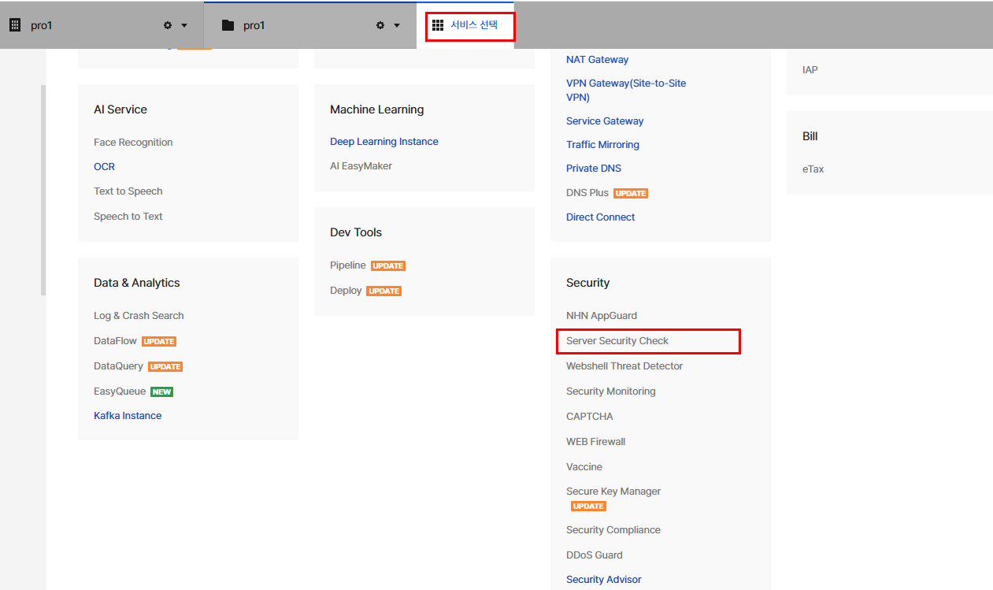Expand the organization pro1 dropdown arrow

(x=184, y=25)
